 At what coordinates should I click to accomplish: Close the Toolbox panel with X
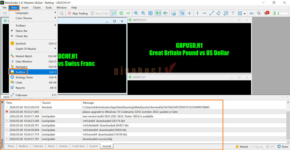2,102
